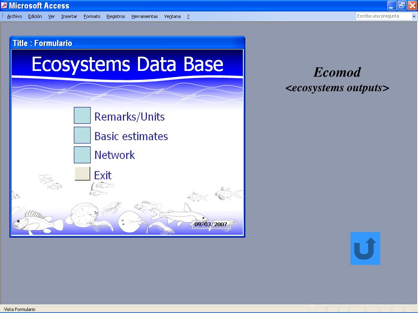The height and width of the screenshot is (313, 418).
Task: Open the Basic estimates square button
Action: pos(82,135)
